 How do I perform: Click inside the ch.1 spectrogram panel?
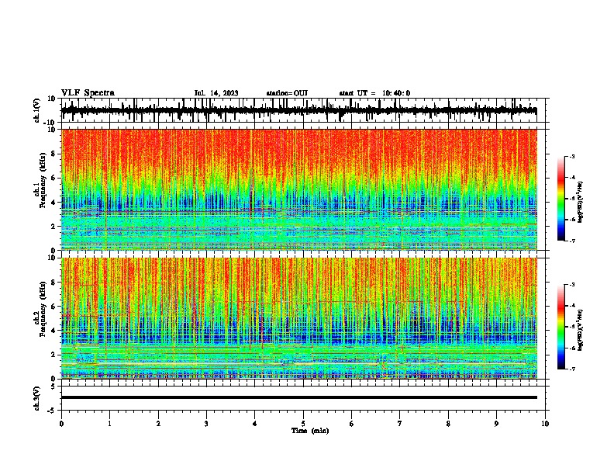(x=299, y=189)
